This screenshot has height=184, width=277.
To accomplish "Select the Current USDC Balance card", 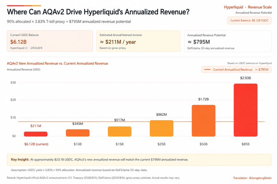I will [x=50, y=41].
